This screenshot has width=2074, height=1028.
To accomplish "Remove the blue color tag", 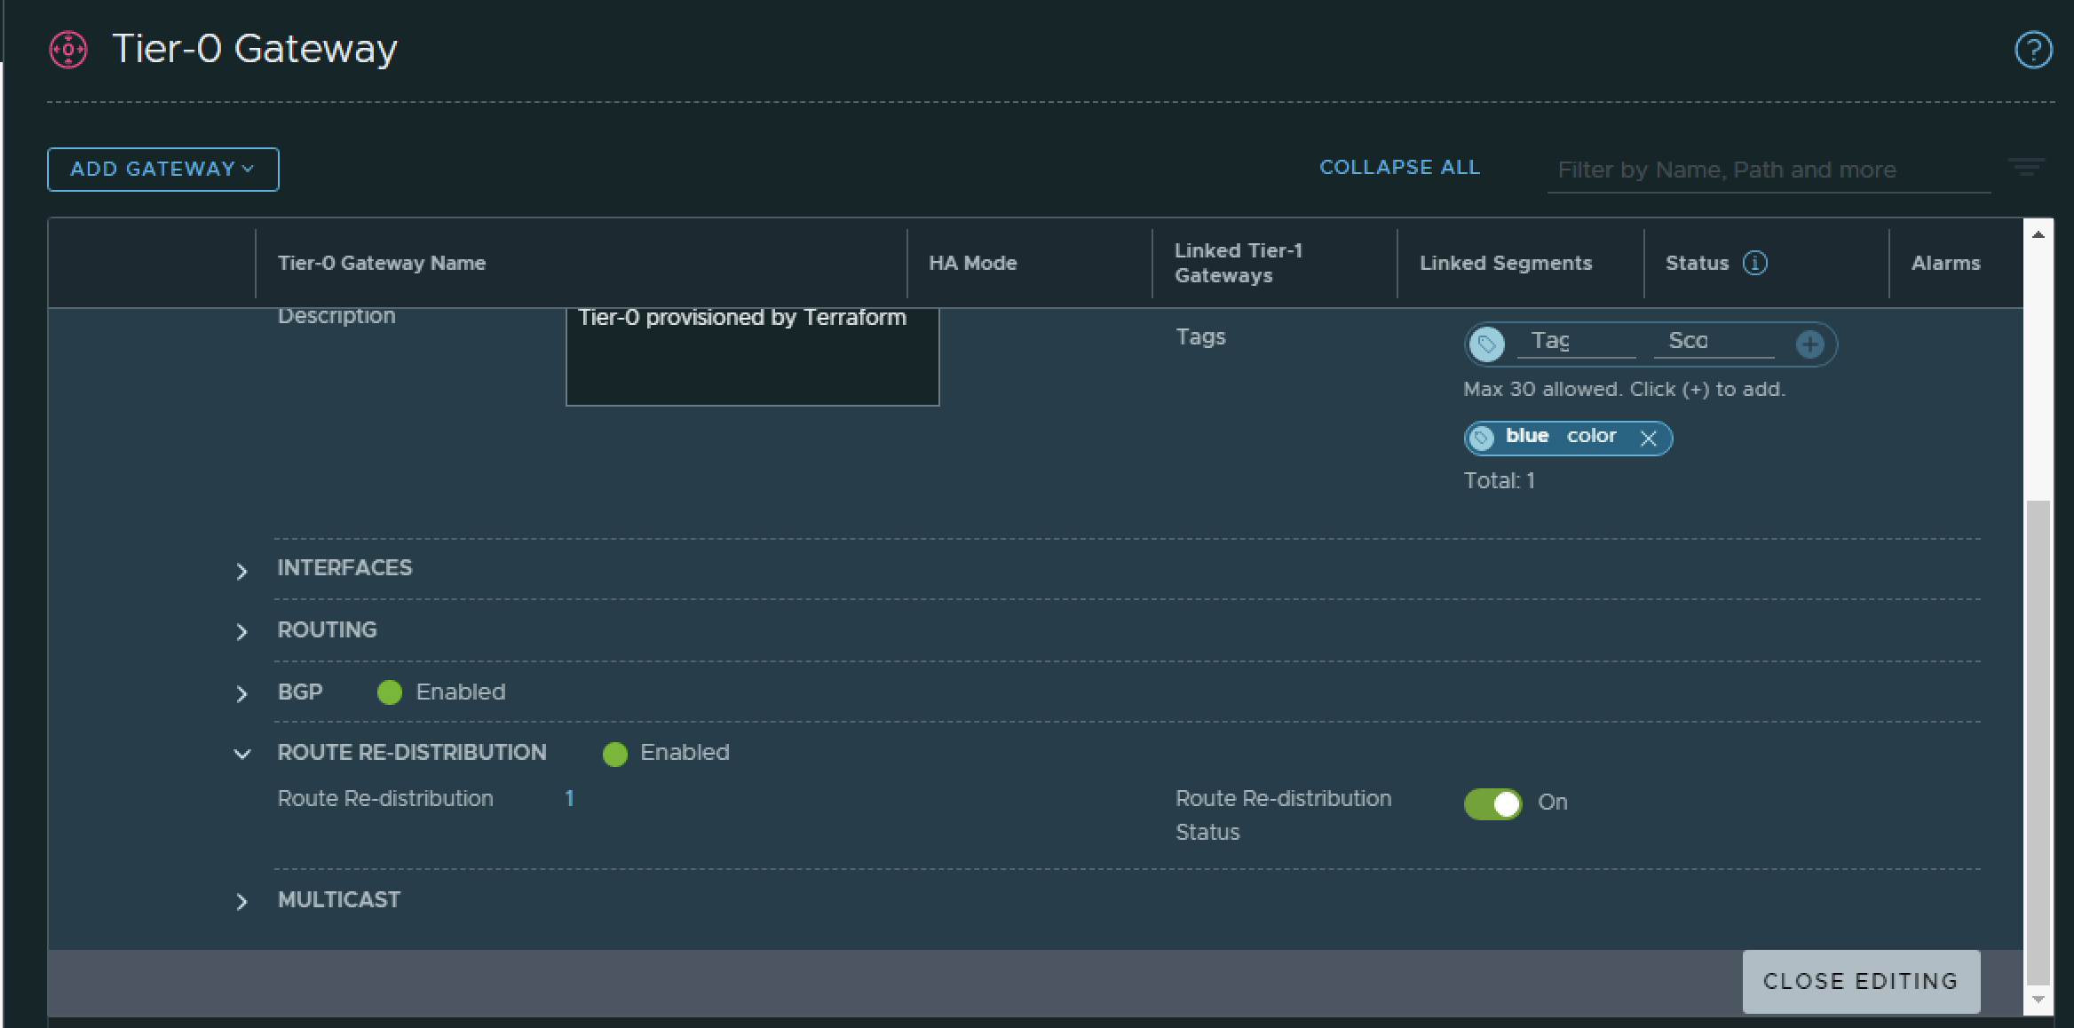I will click(x=1648, y=438).
